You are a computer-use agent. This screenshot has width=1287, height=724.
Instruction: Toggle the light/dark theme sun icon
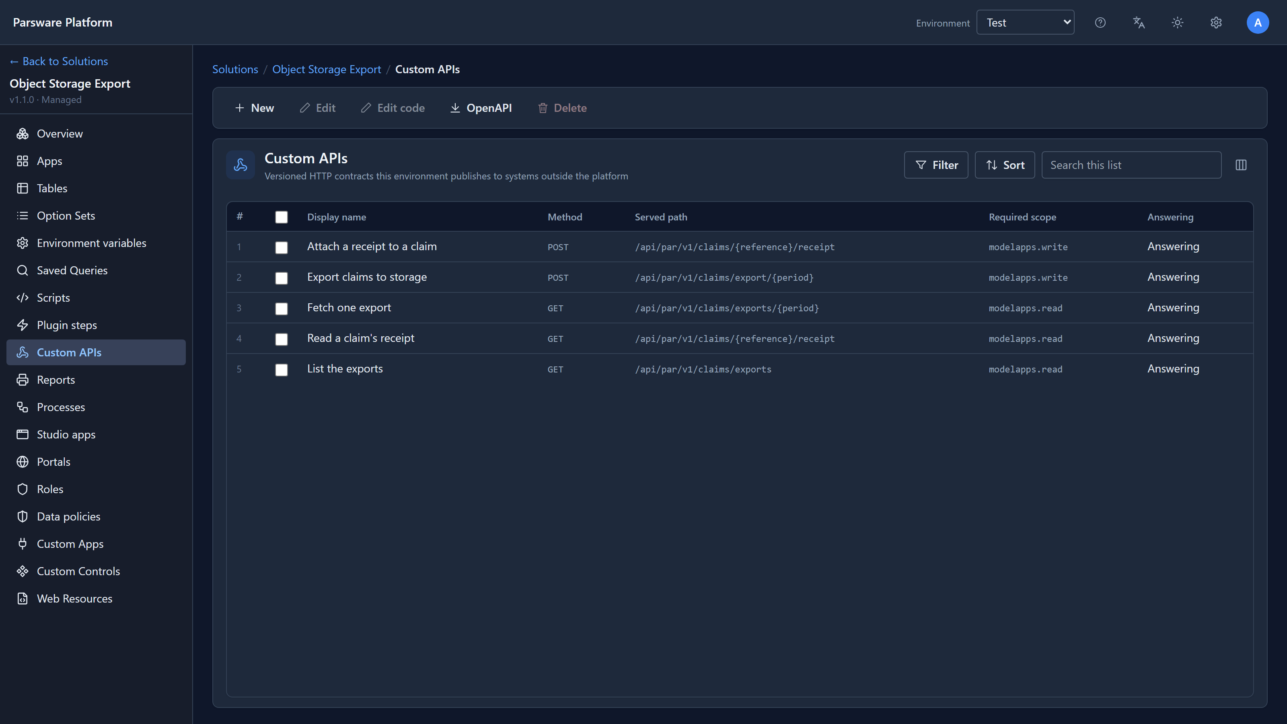[x=1178, y=23]
